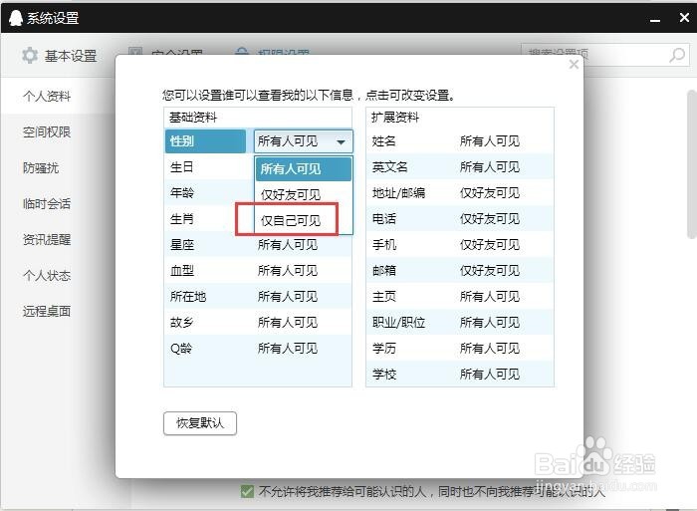The image size is (697, 511).
Task: Minimize the 系统设置 window
Action: point(655,20)
